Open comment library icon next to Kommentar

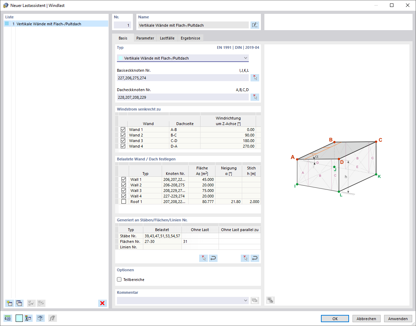255,300
